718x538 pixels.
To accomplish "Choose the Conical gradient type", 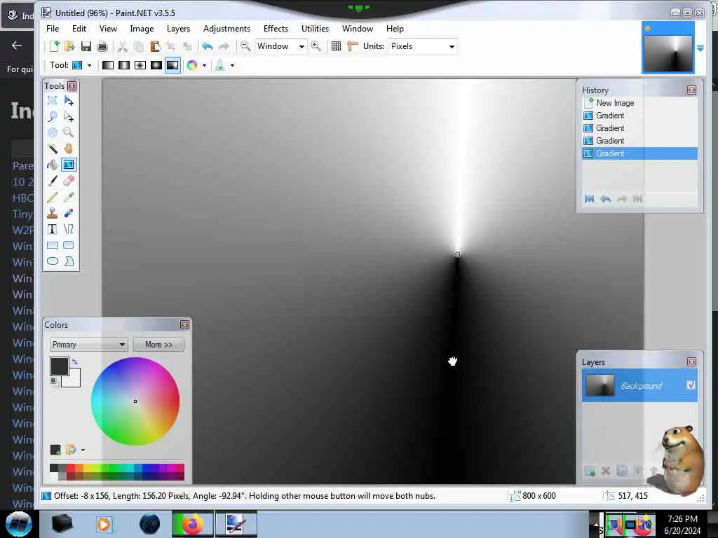I will [172, 65].
